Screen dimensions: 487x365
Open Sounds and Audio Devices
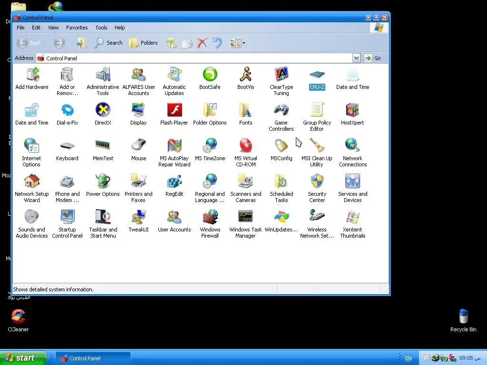click(32, 224)
